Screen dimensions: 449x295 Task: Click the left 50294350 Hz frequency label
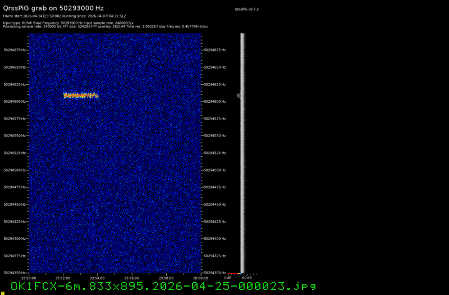click(x=13, y=273)
